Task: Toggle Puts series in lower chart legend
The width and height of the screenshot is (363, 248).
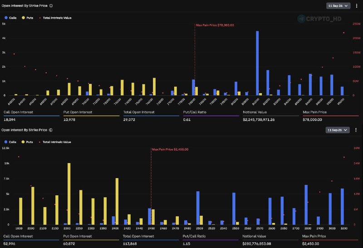Action: pyautogui.click(x=27, y=142)
